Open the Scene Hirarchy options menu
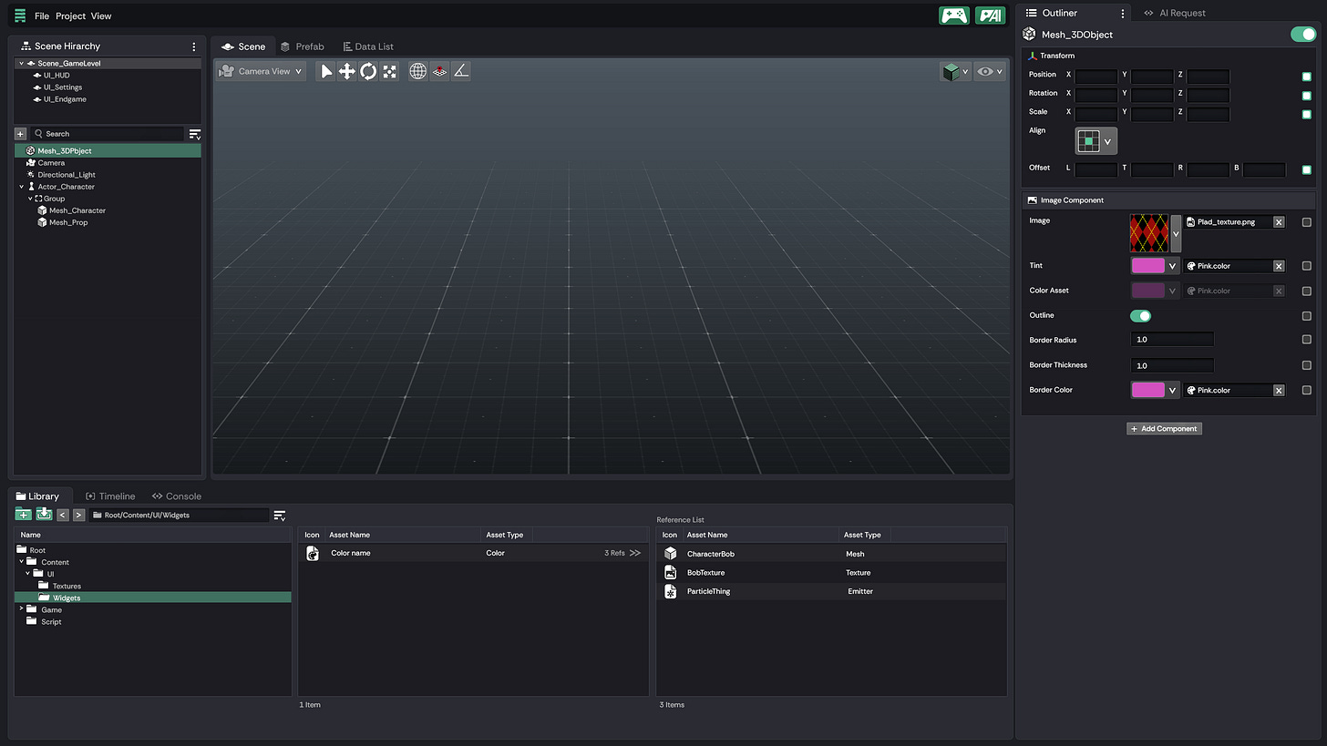Viewport: 1327px width, 746px height. coord(193,46)
